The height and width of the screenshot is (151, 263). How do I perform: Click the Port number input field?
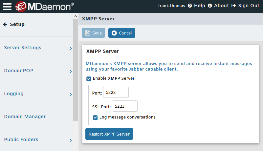[116, 93]
